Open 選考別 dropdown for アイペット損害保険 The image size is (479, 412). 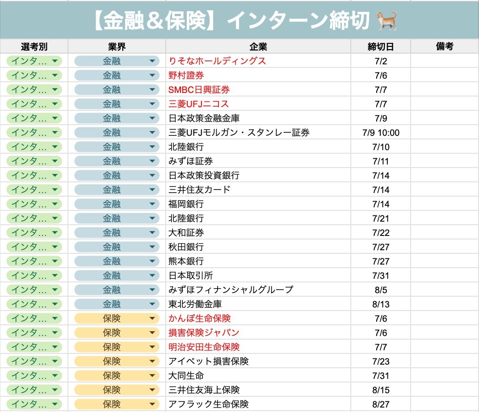pyautogui.click(x=34, y=362)
